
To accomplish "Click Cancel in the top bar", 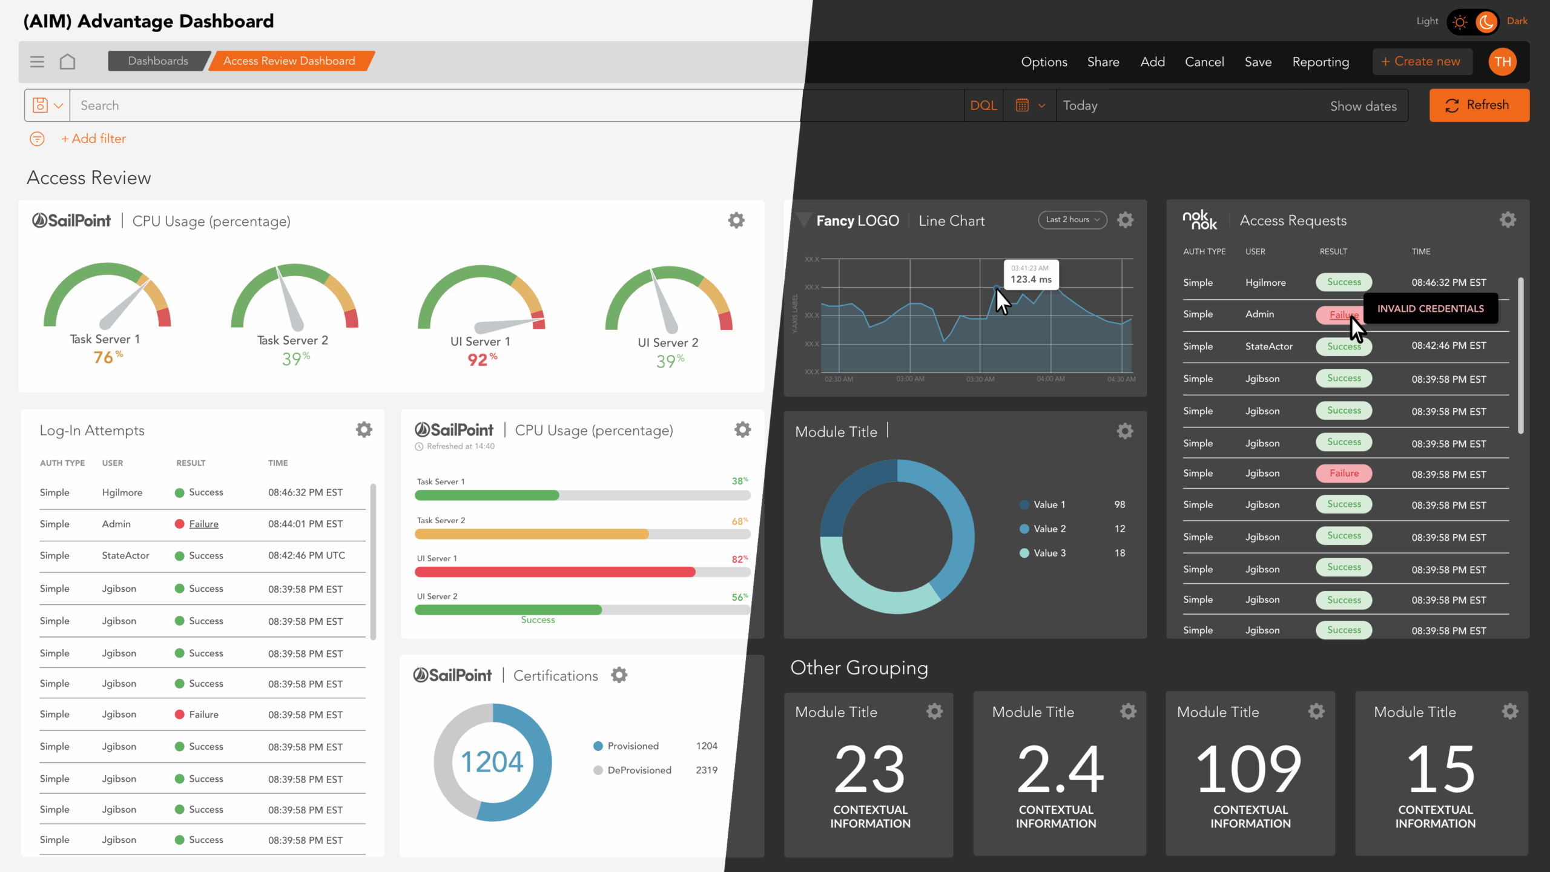I will 1204,62.
